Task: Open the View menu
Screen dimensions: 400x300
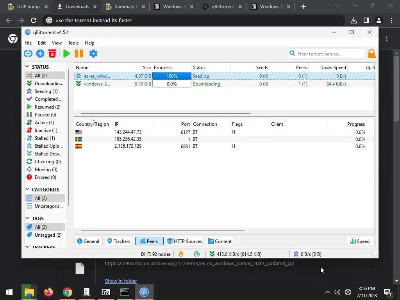Action: [x=57, y=43]
